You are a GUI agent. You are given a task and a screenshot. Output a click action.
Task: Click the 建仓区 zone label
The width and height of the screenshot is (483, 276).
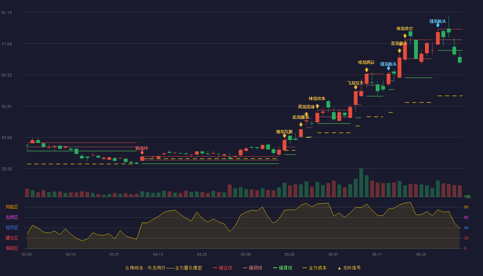[x=12, y=238]
